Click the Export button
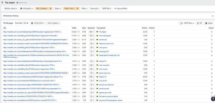The width and height of the screenshot is (215, 103). click(x=209, y=23)
